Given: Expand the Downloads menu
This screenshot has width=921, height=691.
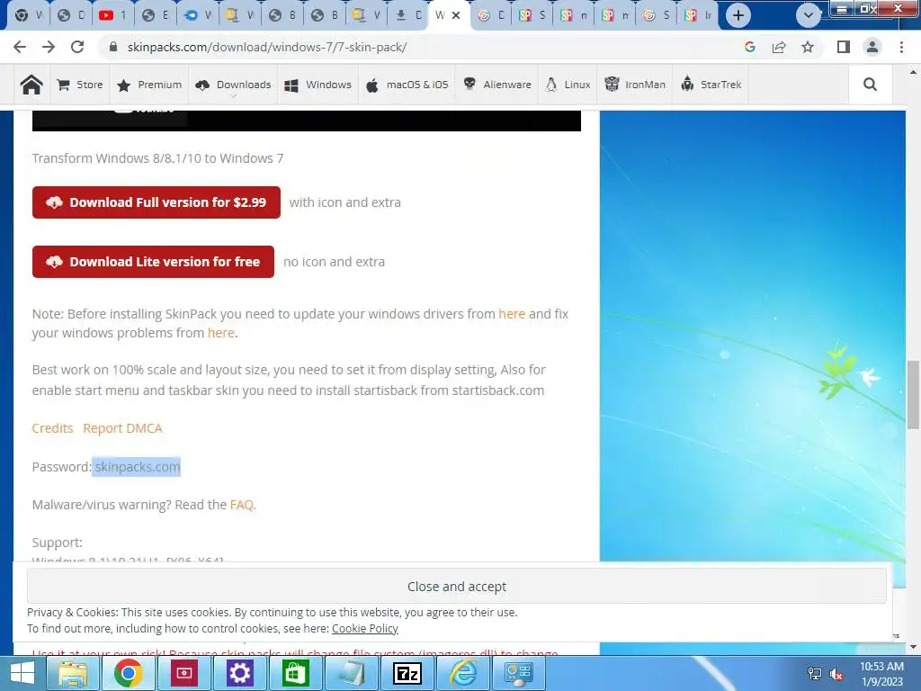Looking at the screenshot, I should click(233, 85).
